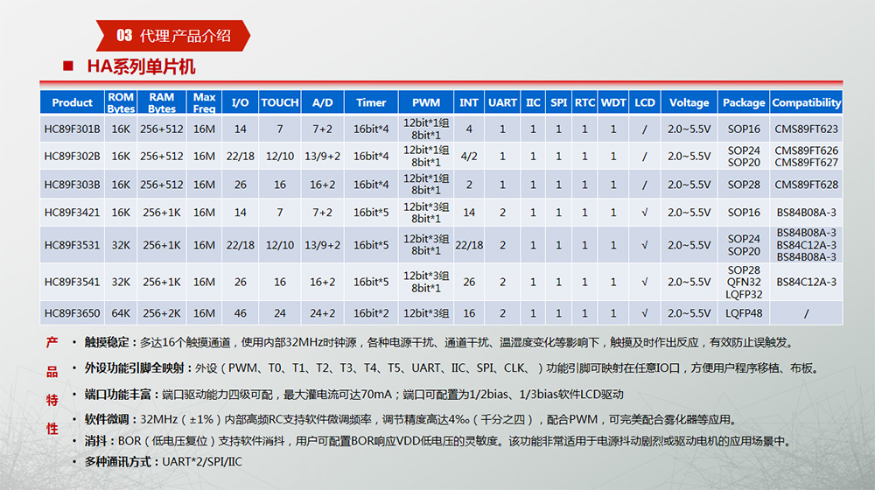Screen dimensions: 875x490
Task: Click product cell "HC89F3541"
Action: [x=72, y=282]
